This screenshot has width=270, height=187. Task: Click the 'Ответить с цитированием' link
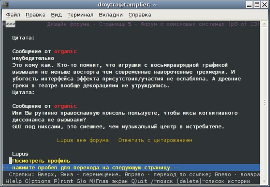click(155, 140)
